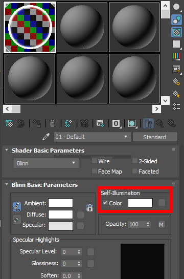Click the Soften spinner arrows
The height and width of the screenshot is (279, 184).
click(79, 275)
